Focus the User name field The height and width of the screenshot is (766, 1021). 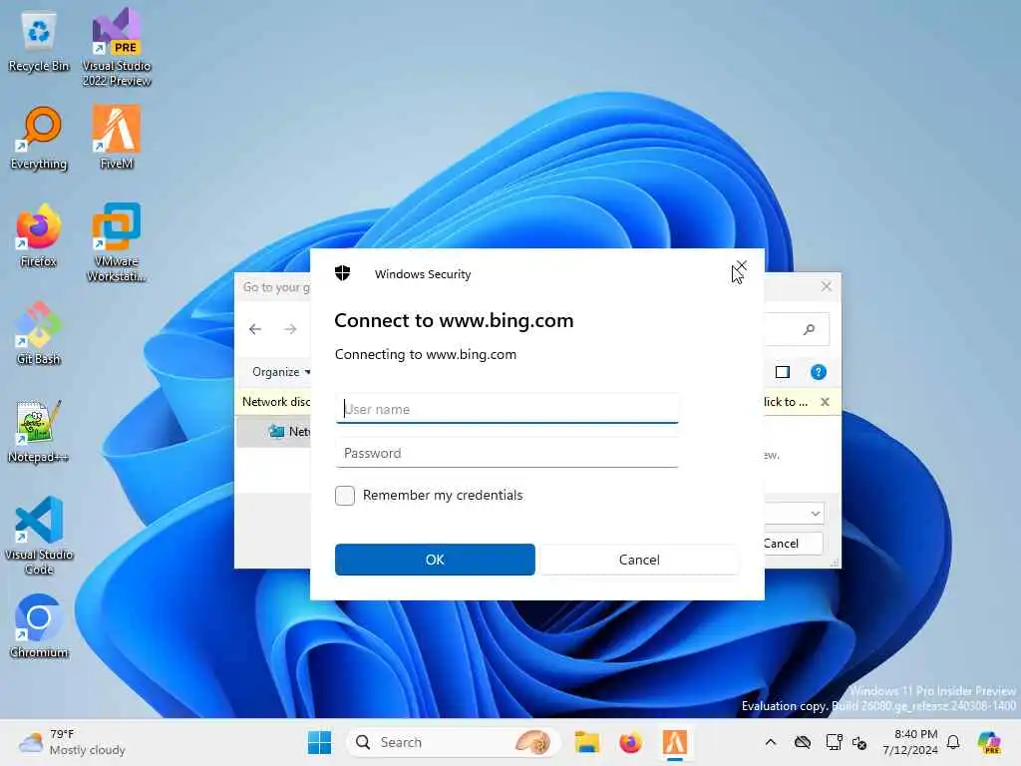point(508,409)
